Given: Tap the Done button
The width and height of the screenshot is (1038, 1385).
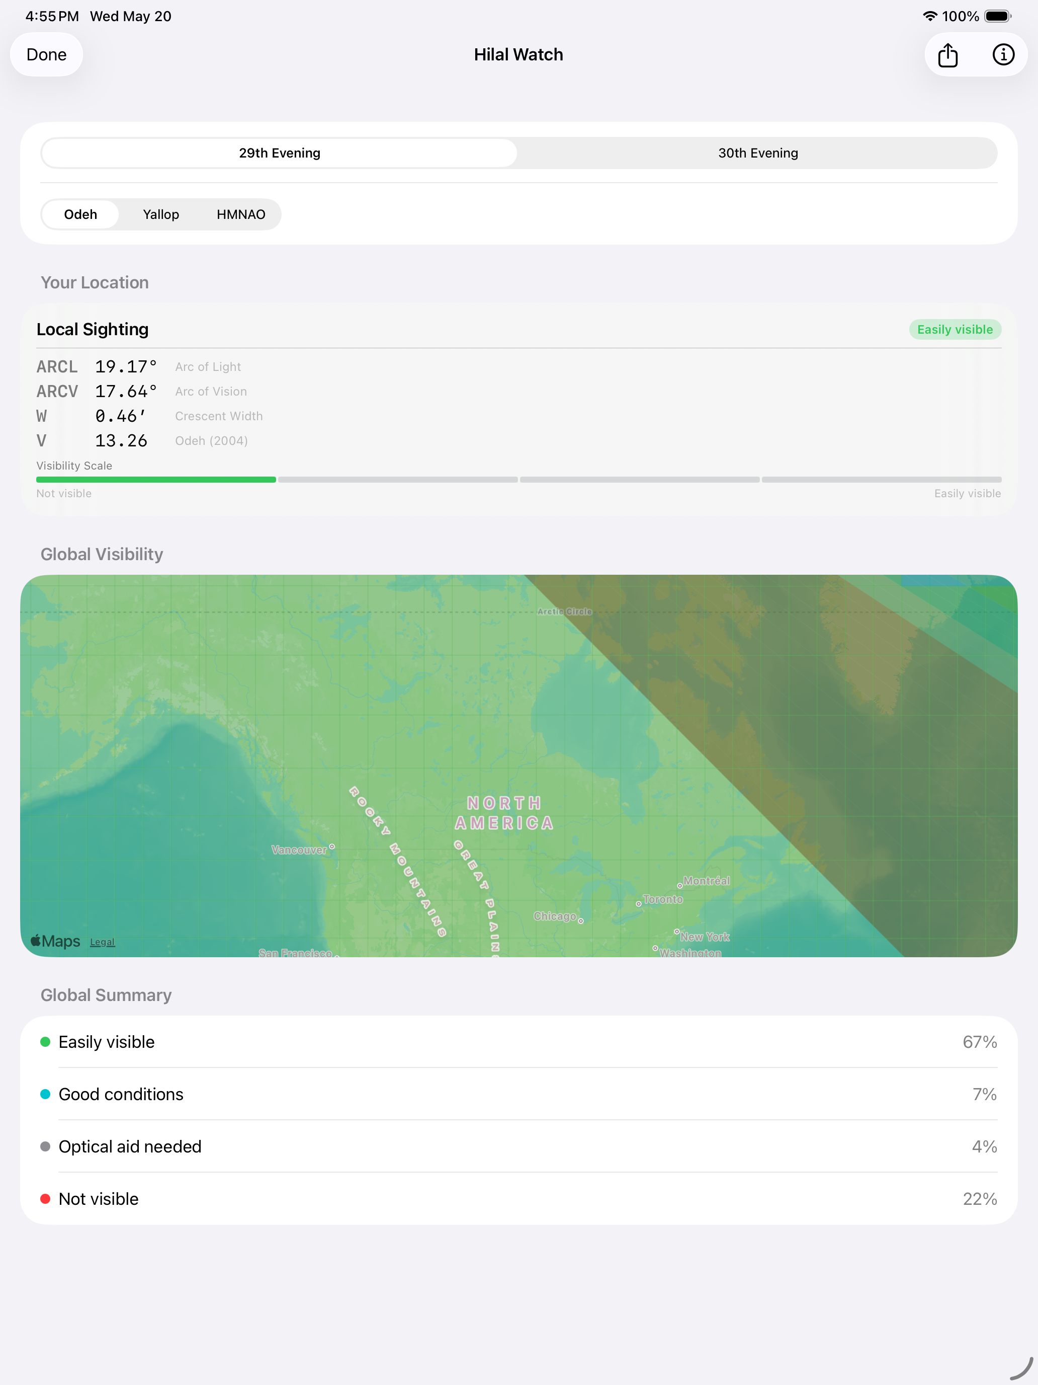Looking at the screenshot, I should point(46,55).
